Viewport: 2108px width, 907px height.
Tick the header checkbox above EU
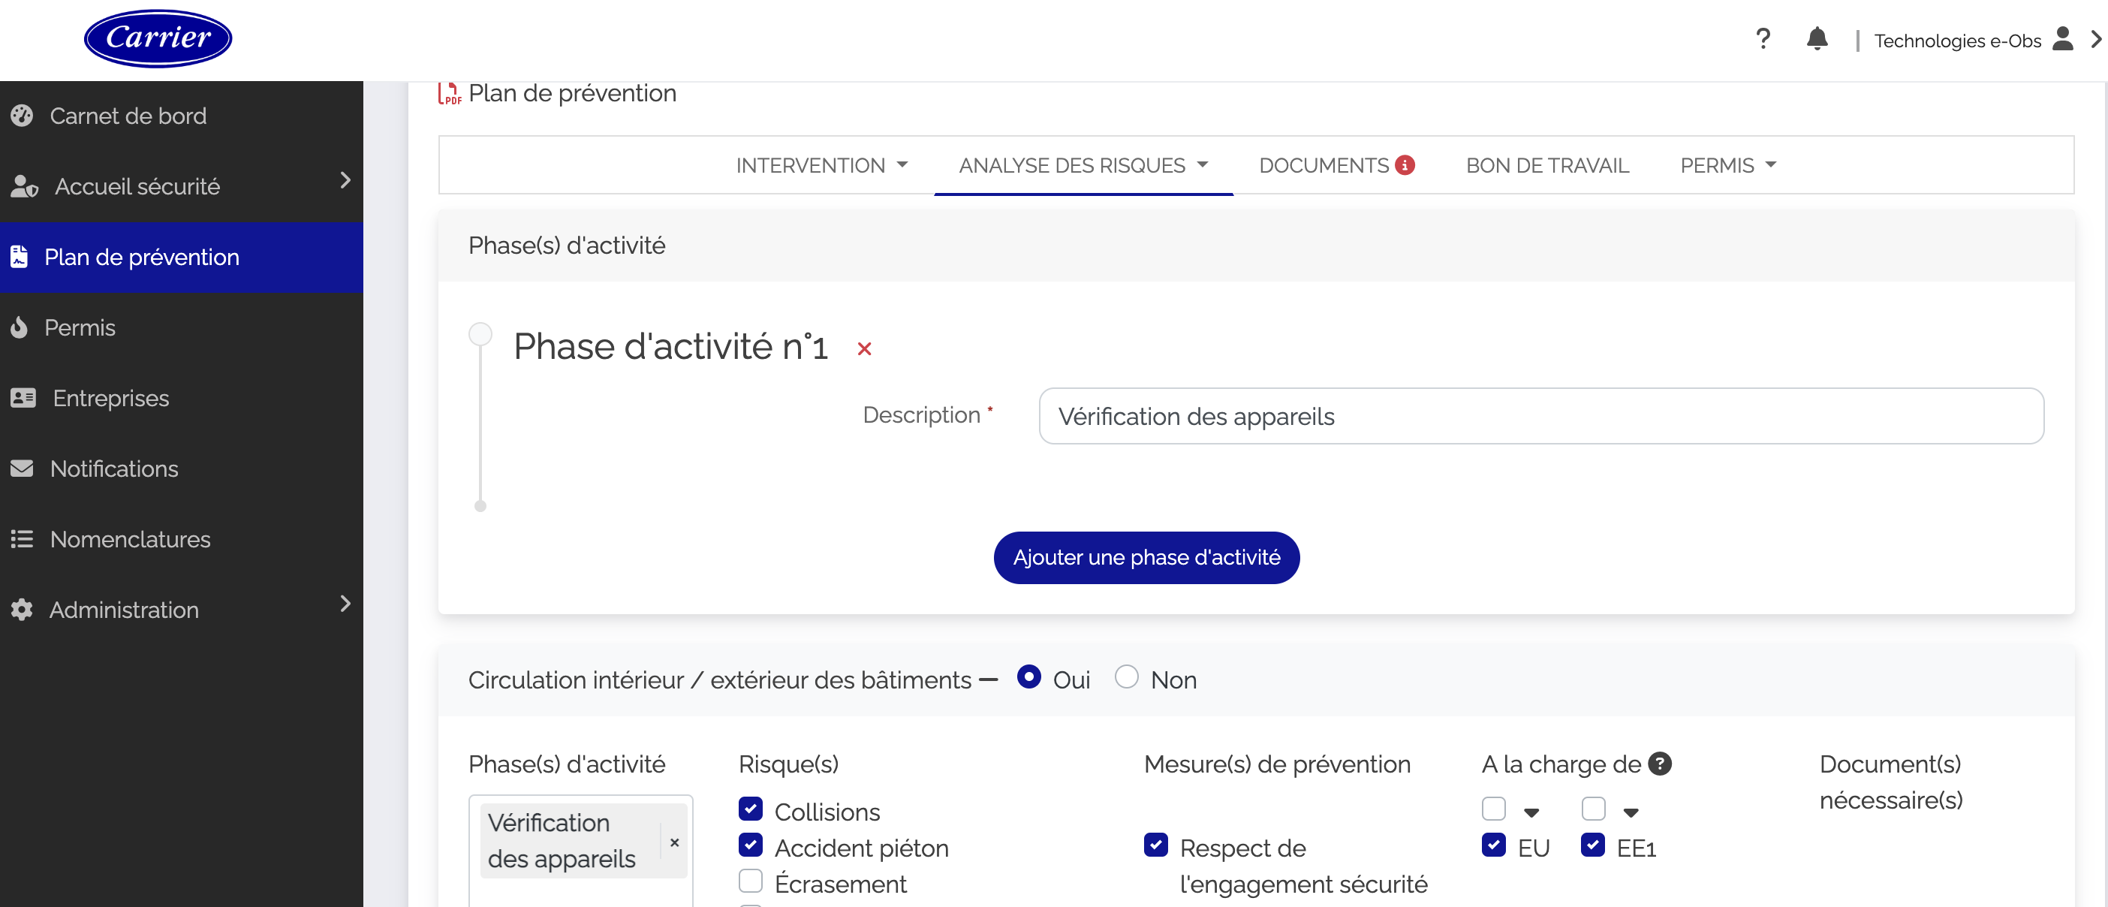[1494, 809]
